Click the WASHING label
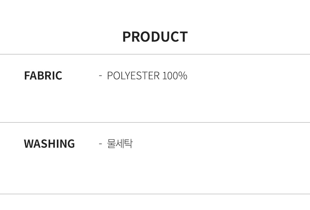 coord(49,144)
